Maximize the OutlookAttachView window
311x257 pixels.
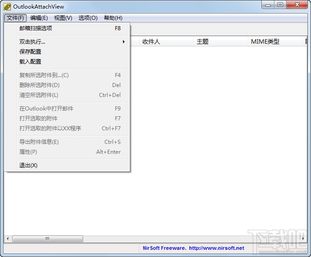tap(280, 5)
